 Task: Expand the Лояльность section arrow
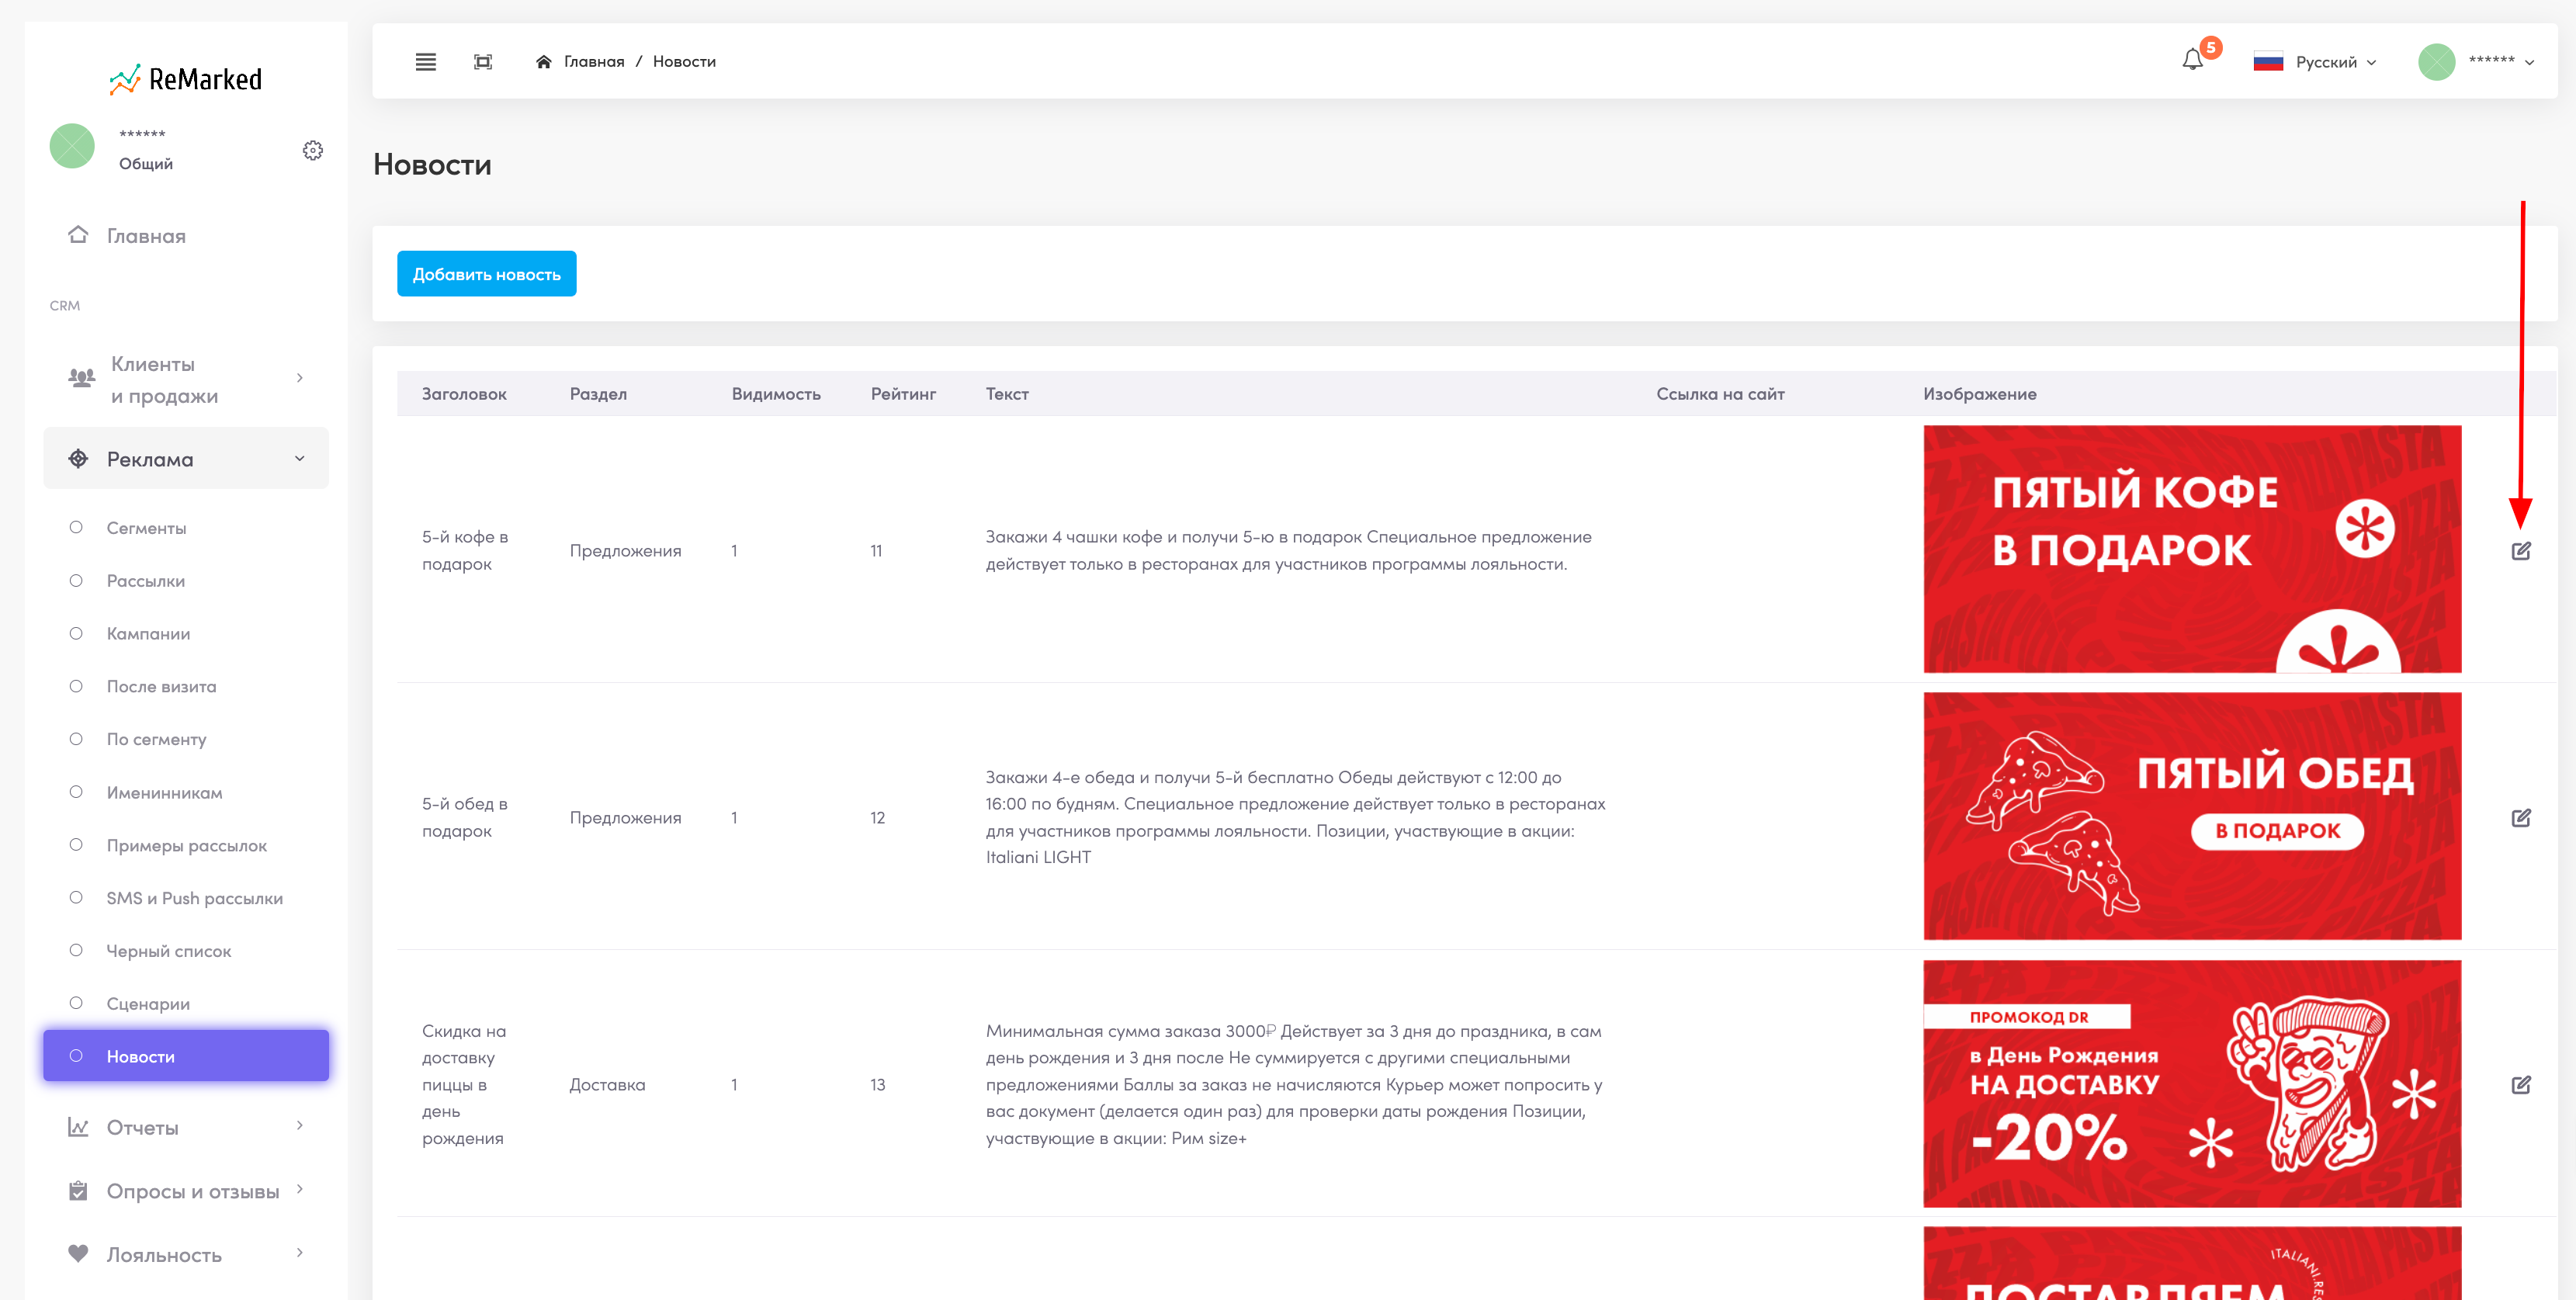point(299,1253)
